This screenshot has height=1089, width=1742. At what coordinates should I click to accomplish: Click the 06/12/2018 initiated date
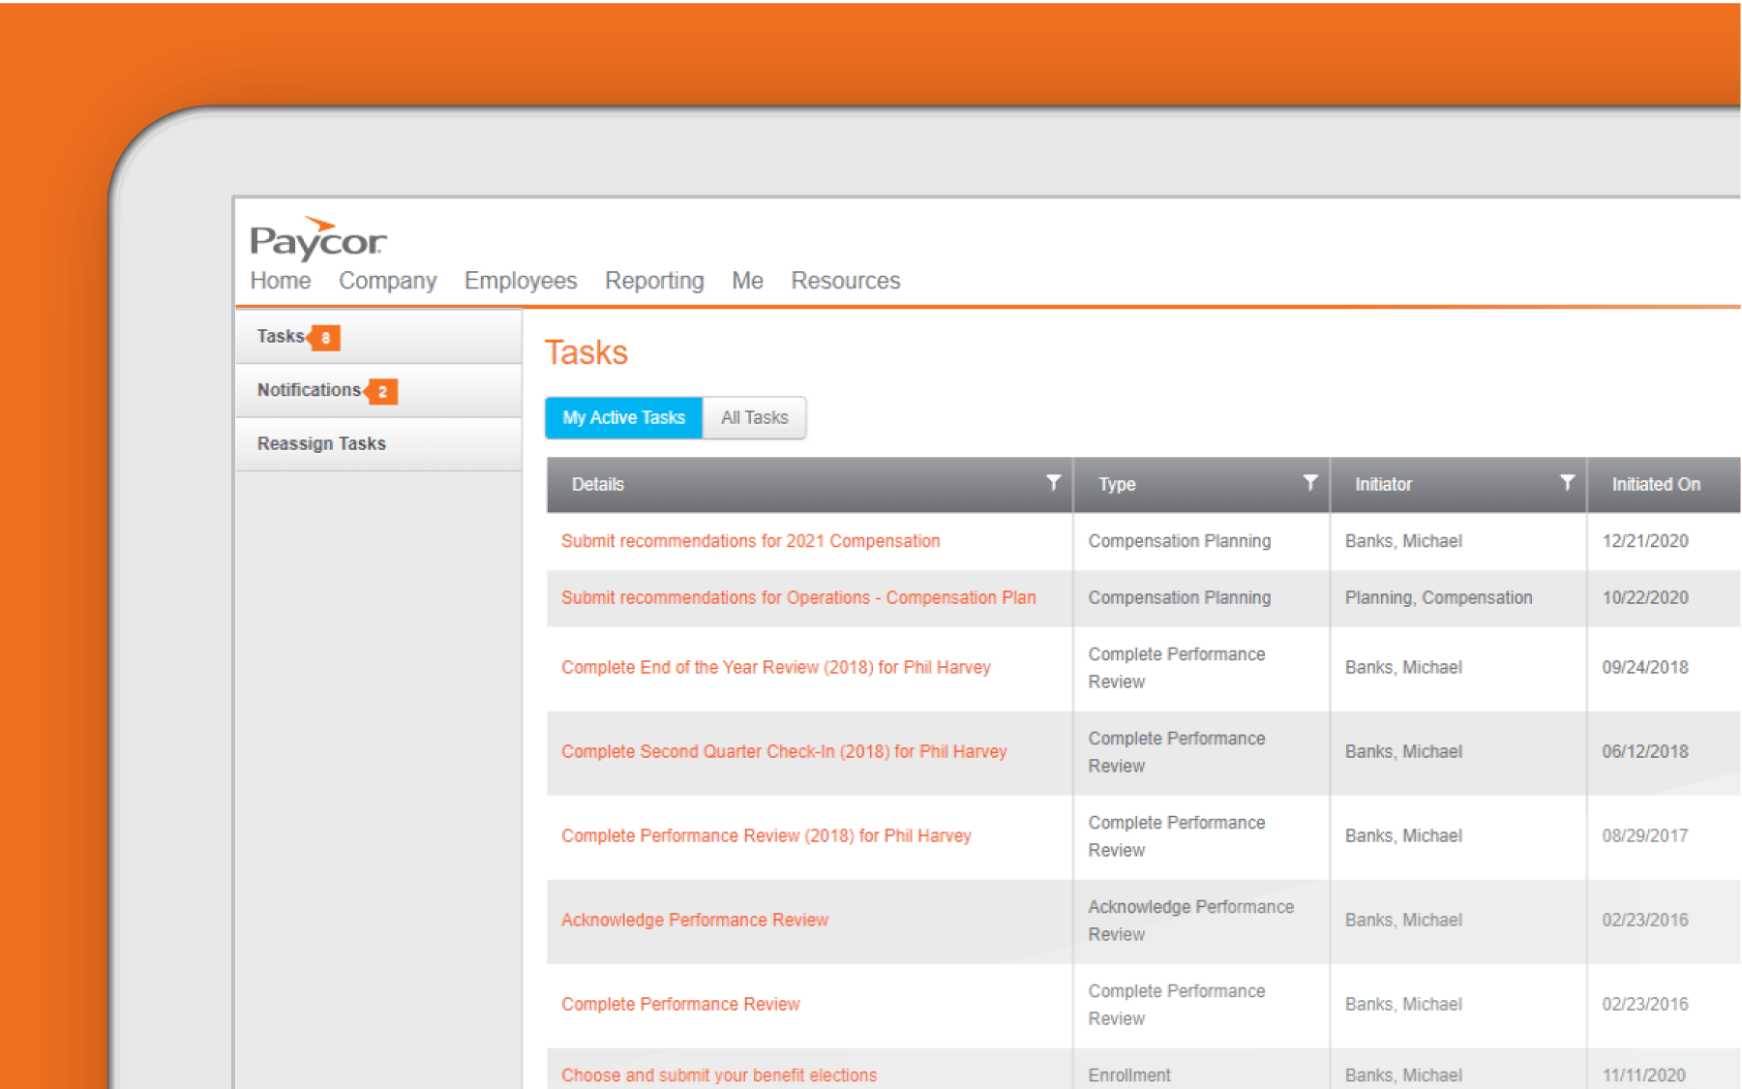(x=1644, y=751)
